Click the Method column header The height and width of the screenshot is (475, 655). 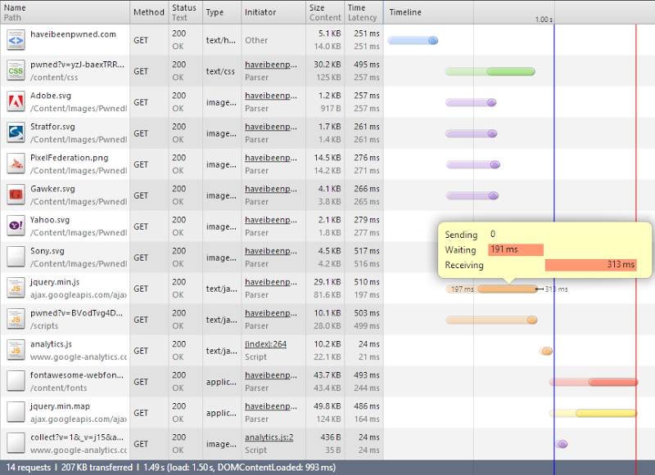click(147, 11)
